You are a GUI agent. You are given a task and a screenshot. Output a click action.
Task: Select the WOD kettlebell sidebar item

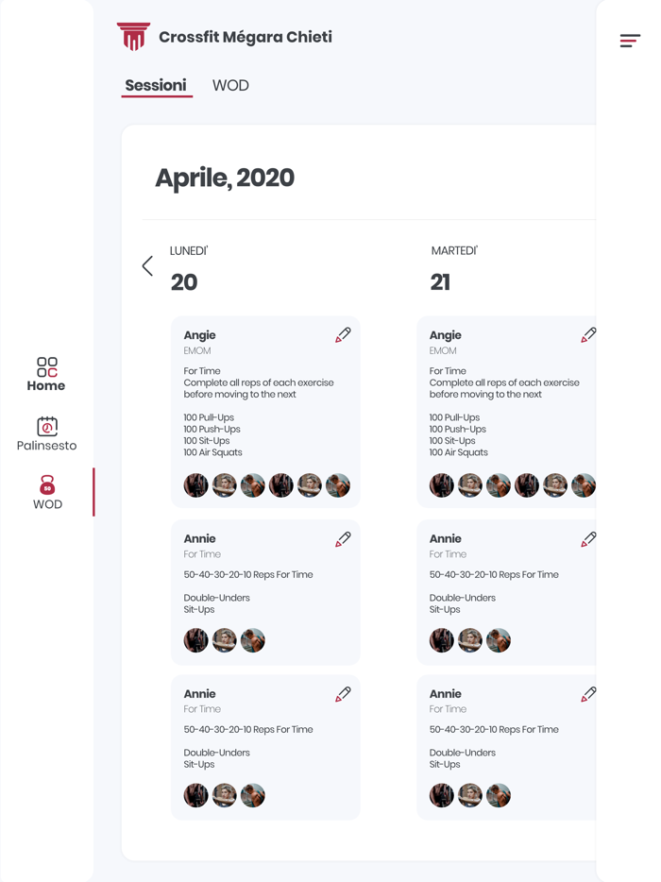(x=47, y=492)
